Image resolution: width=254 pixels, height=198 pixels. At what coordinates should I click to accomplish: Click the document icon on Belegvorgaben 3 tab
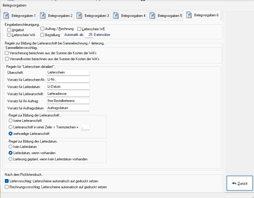(x=79, y=15)
